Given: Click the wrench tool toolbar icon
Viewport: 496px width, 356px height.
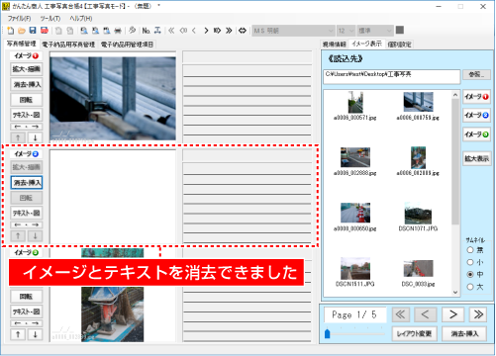Looking at the screenshot, I should click(133, 31).
